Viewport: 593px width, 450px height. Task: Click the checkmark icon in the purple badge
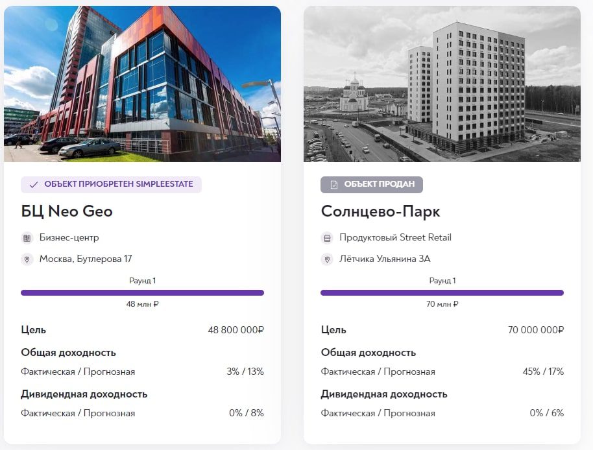pyautogui.click(x=34, y=185)
